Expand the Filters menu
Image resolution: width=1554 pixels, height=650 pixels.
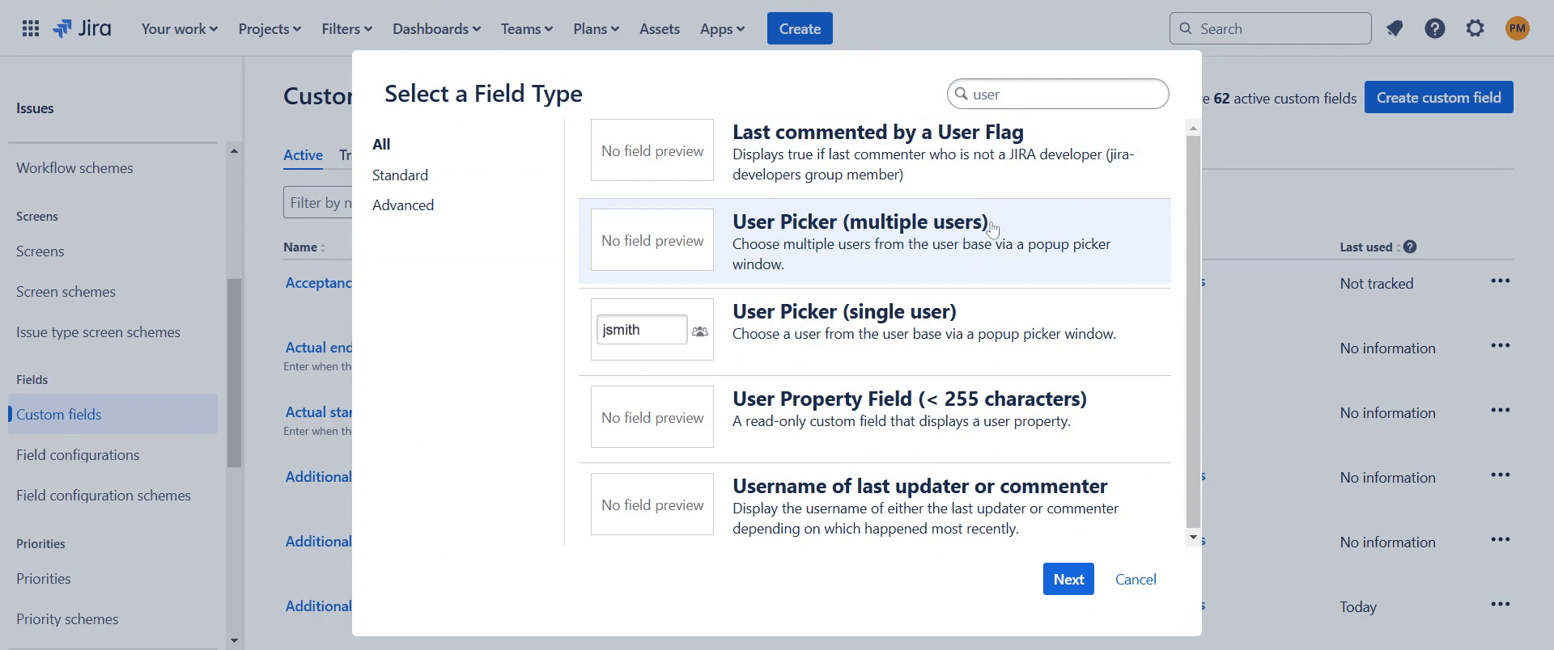(x=347, y=29)
